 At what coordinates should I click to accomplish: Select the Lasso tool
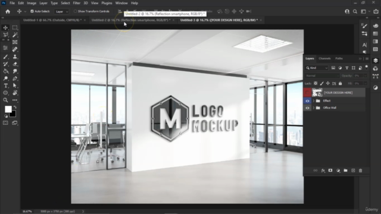pos(5,35)
